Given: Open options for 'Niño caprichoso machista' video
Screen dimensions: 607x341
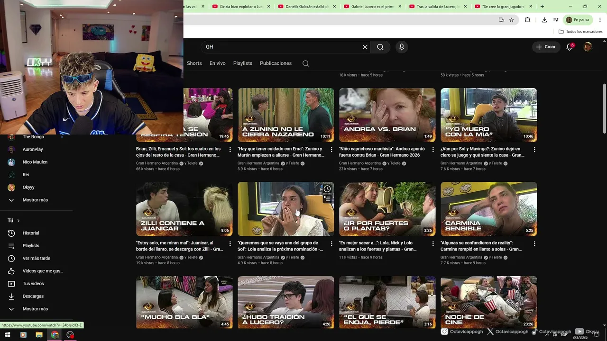Looking at the screenshot, I should click(x=433, y=150).
